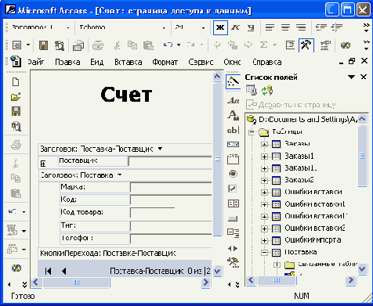The image size is (373, 306).
Task: Toggle bold formatting button Ж
Action: click(220, 27)
